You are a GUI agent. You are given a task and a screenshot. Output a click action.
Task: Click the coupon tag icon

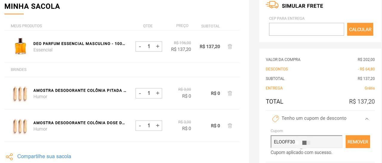[275, 119]
